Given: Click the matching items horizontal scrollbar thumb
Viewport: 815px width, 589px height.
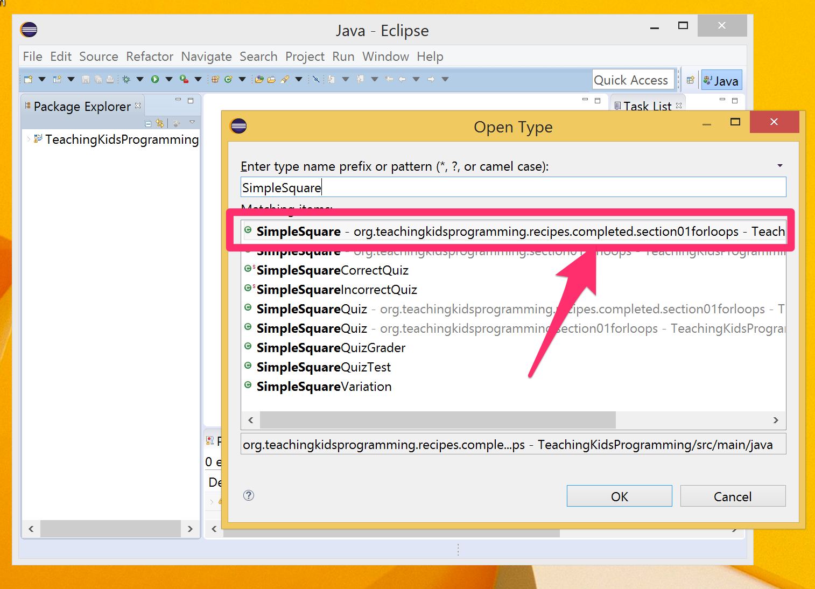Looking at the screenshot, I should [x=437, y=420].
